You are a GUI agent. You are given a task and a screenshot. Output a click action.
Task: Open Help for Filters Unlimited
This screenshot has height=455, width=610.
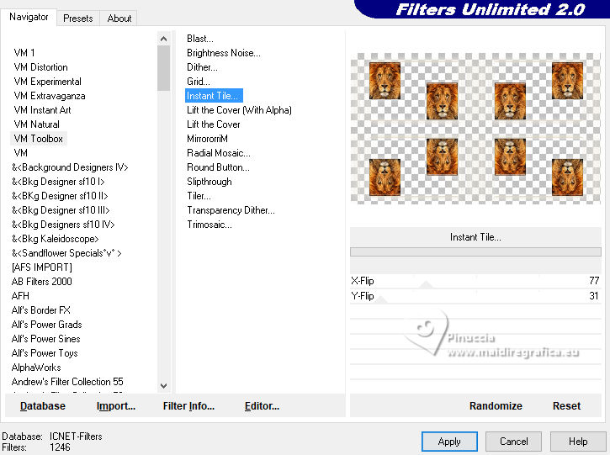[x=578, y=442]
